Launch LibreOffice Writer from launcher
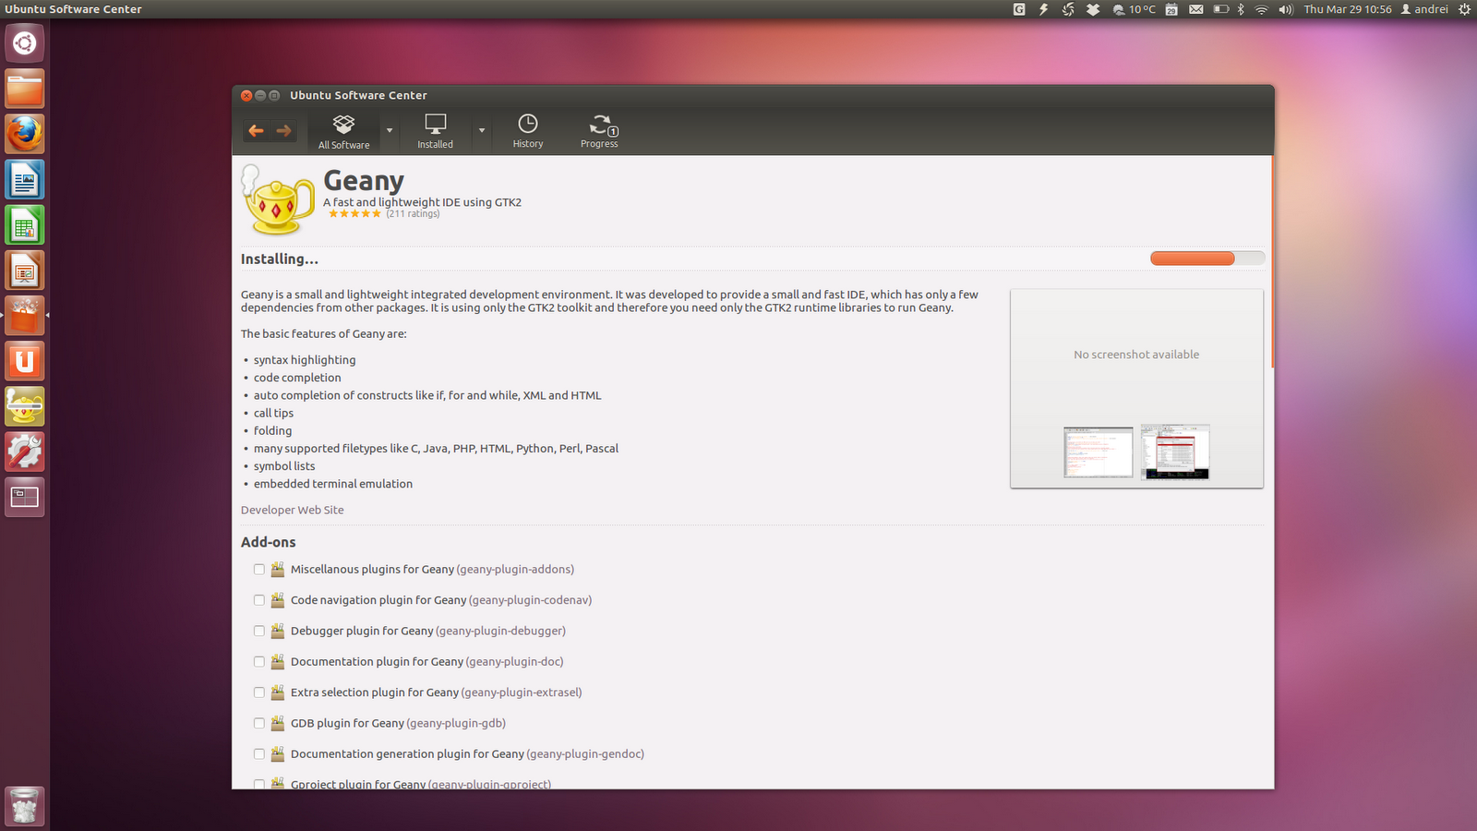1477x831 pixels. click(x=25, y=179)
